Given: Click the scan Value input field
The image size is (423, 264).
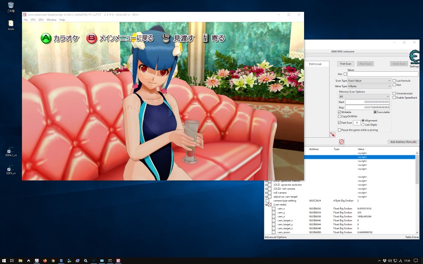Looking at the screenshot, I should tap(383, 74).
